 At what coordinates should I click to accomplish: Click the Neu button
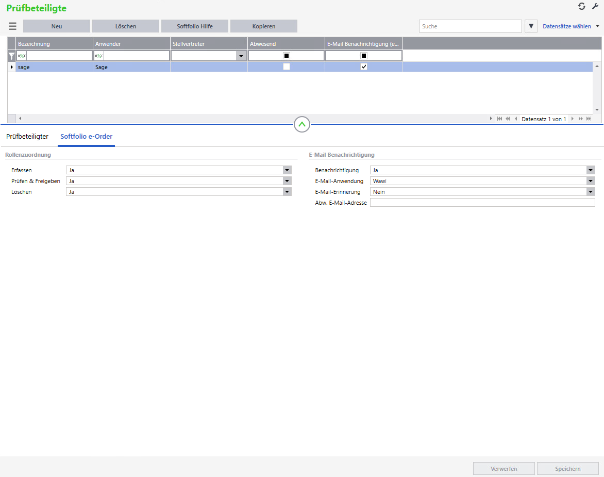[57, 26]
